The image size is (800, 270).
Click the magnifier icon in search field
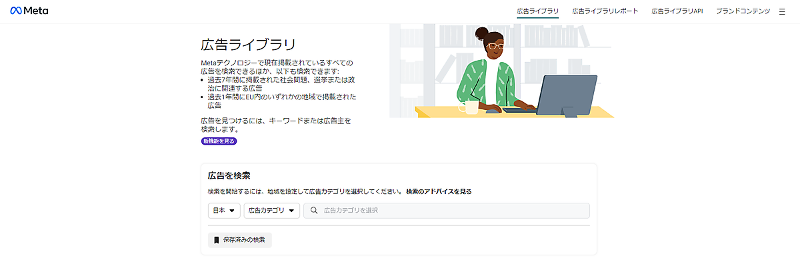pyautogui.click(x=314, y=211)
